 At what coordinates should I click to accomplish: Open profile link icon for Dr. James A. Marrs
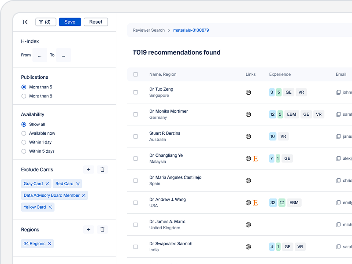248,225
